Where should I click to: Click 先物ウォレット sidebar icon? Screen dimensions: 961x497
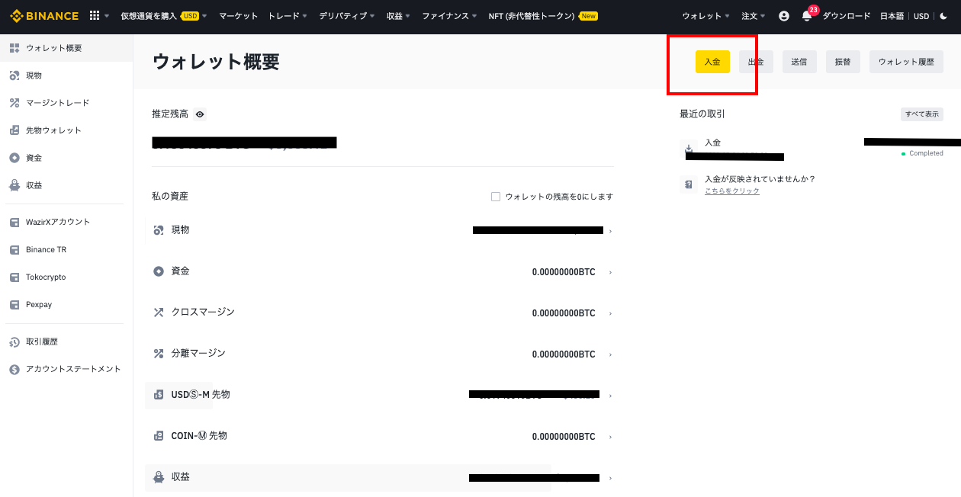14,130
